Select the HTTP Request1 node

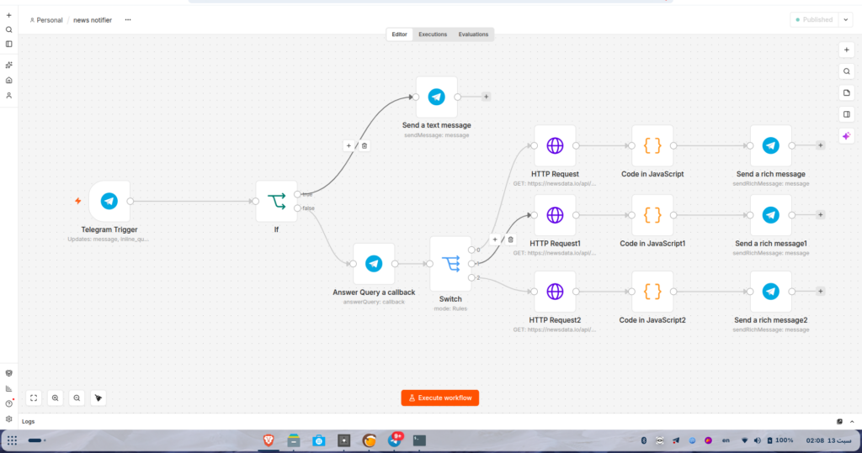tap(555, 215)
